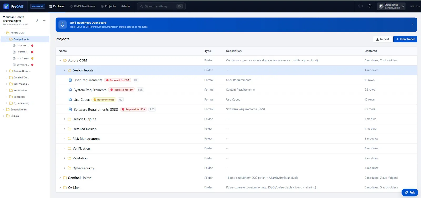Go to the Admin tab
The image size is (421, 198).
pos(126,6)
